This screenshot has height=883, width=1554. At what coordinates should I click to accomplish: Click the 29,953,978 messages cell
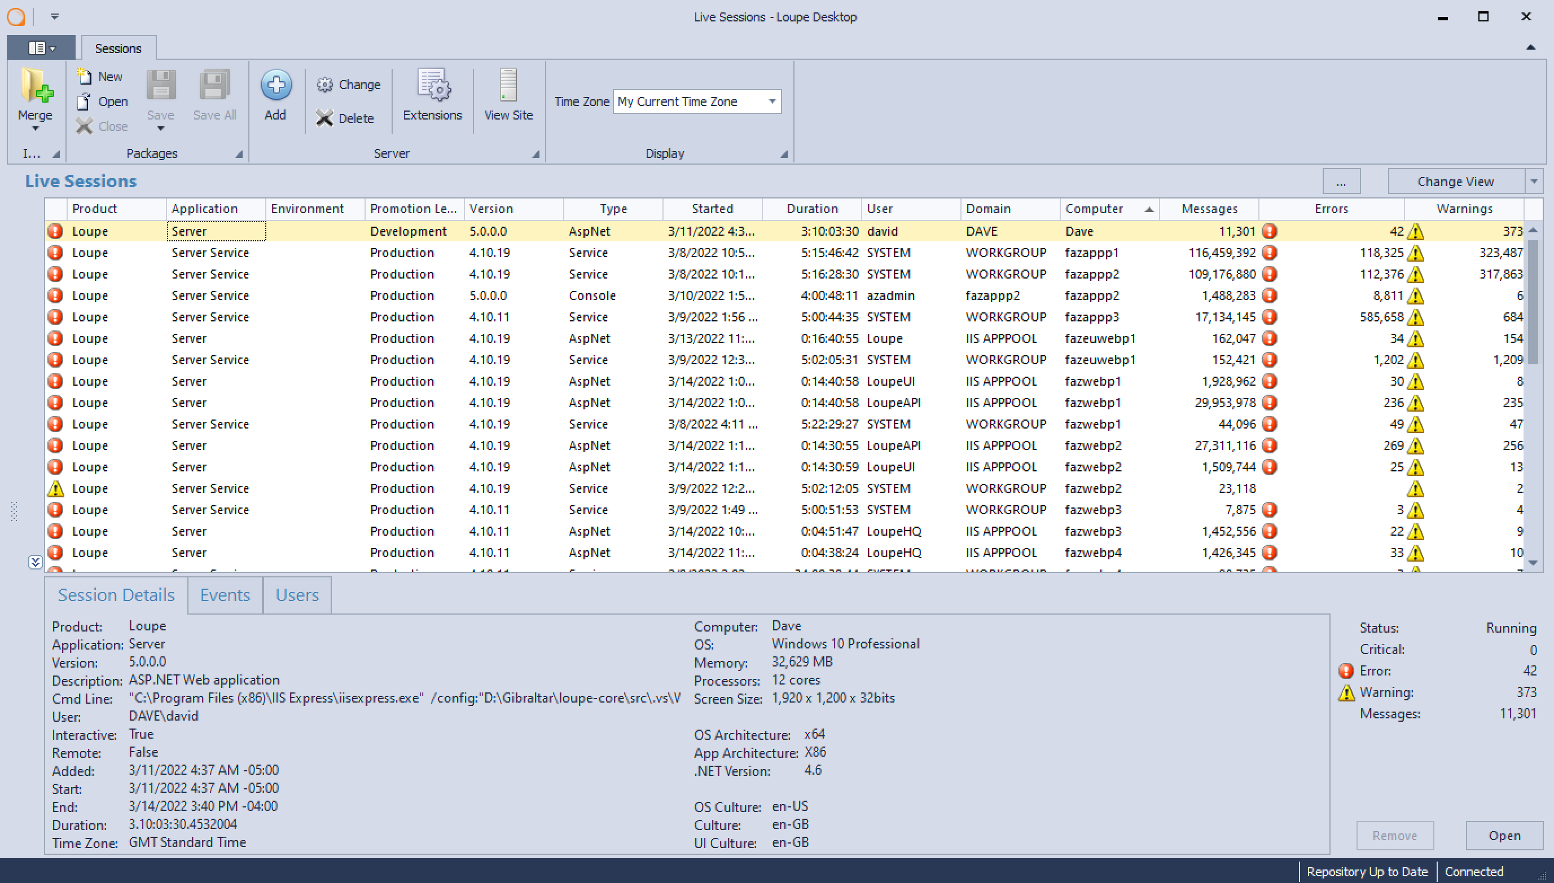click(x=1209, y=403)
